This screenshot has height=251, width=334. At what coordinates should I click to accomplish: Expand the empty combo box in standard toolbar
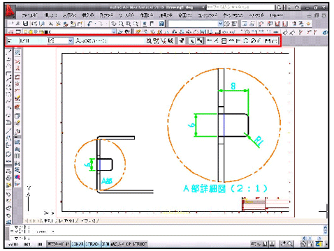220,24
